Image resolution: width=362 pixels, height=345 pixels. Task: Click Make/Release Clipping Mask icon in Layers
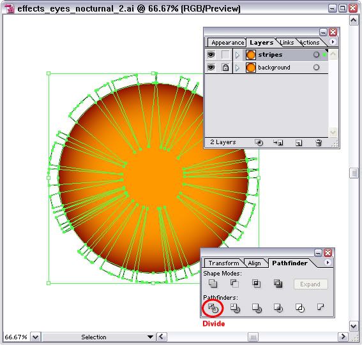coord(259,143)
